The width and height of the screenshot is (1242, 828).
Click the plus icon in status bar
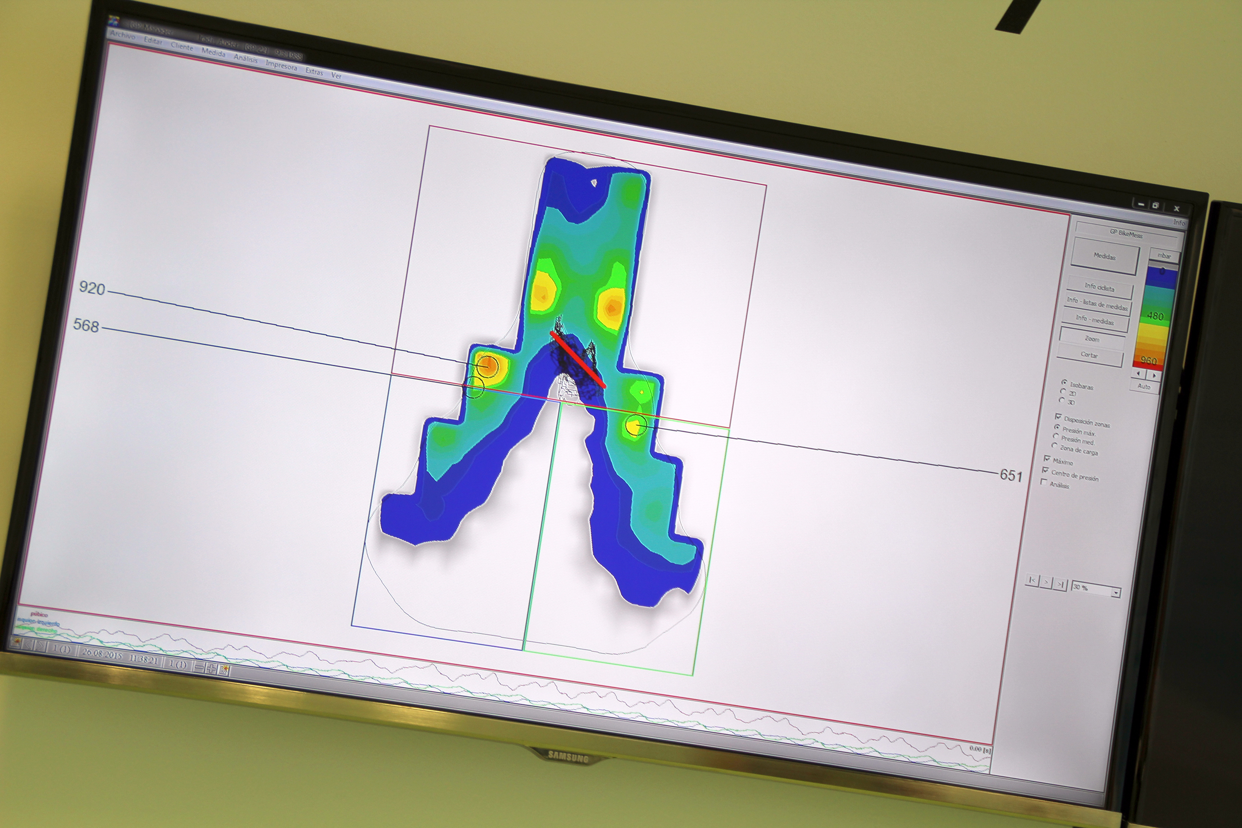[211, 669]
